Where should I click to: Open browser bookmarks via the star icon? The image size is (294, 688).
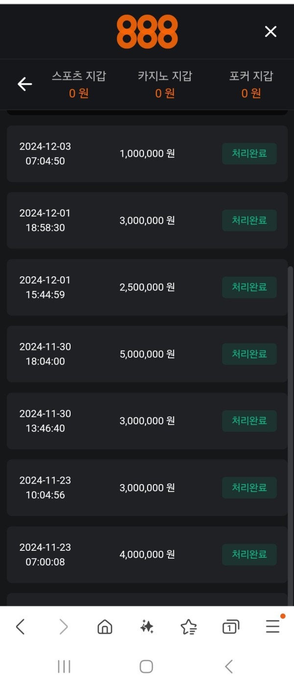point(188,626)
